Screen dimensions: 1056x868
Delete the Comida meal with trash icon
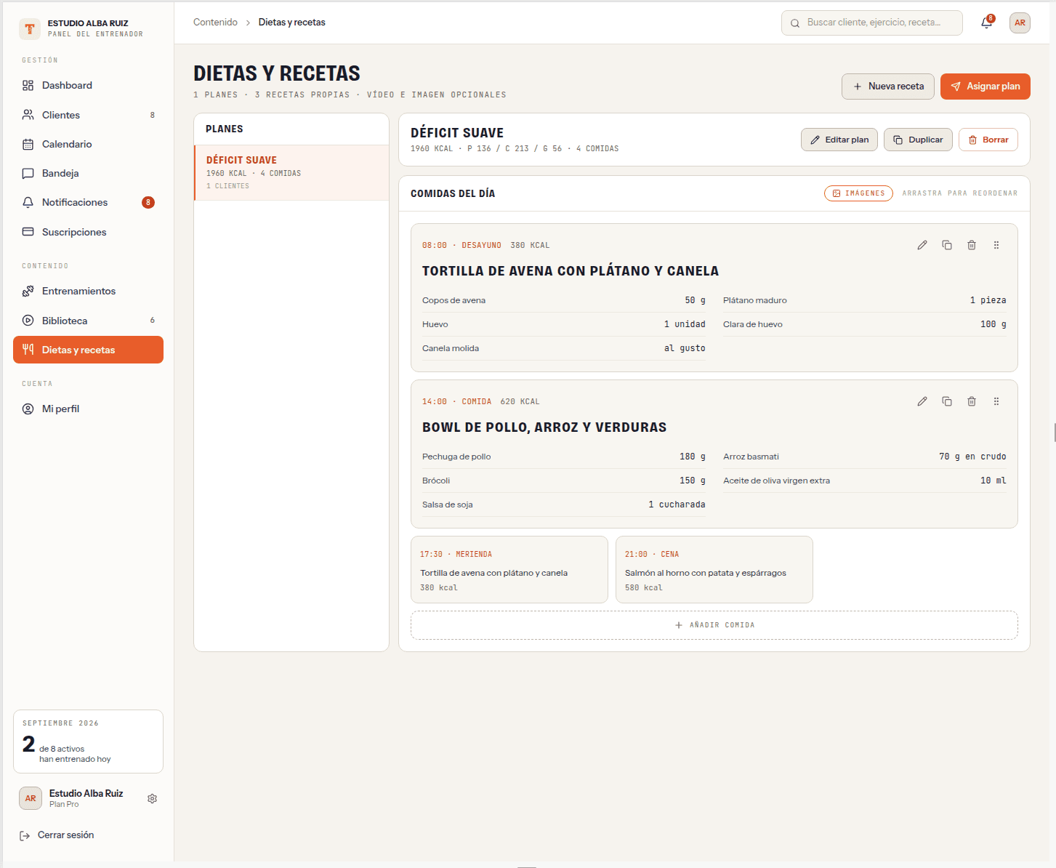972,401
